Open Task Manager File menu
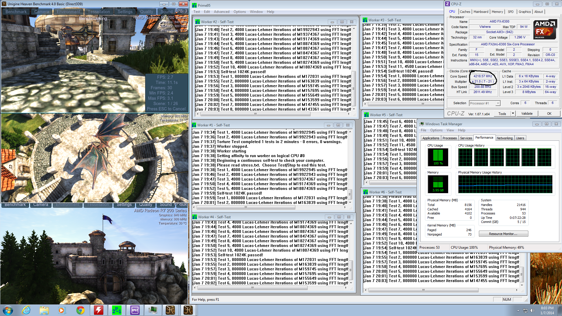This screenshot has height=316, width=562. tap(424, 130)
